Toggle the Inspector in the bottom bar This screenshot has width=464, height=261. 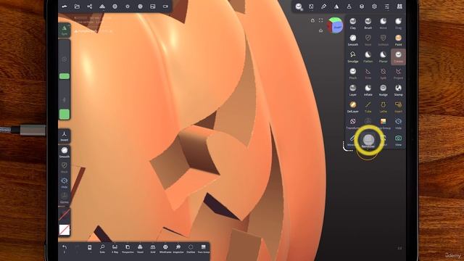point(178,249)
